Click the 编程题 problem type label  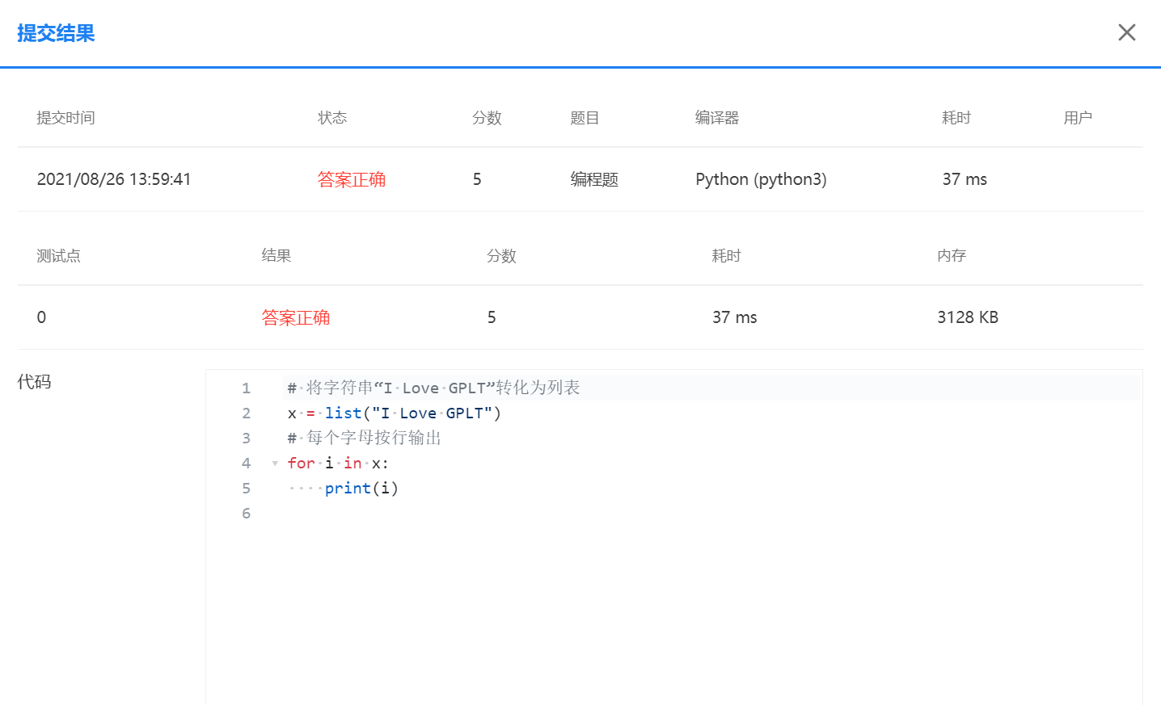tap(593, 179)
